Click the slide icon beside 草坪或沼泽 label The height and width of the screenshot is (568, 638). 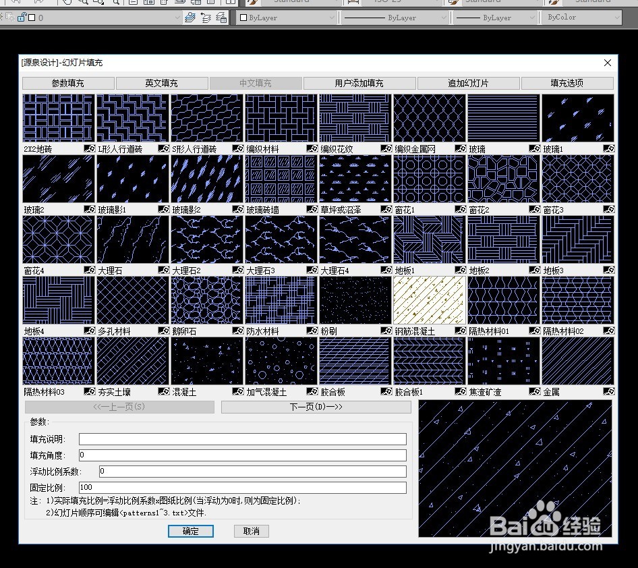pos(386,209)
